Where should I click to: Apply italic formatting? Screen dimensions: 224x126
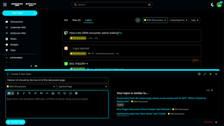pyautogui.click(x=24, y=93)
